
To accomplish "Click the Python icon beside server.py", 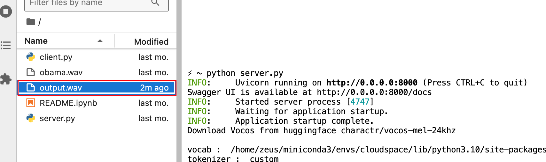I will tap(31, 118).
